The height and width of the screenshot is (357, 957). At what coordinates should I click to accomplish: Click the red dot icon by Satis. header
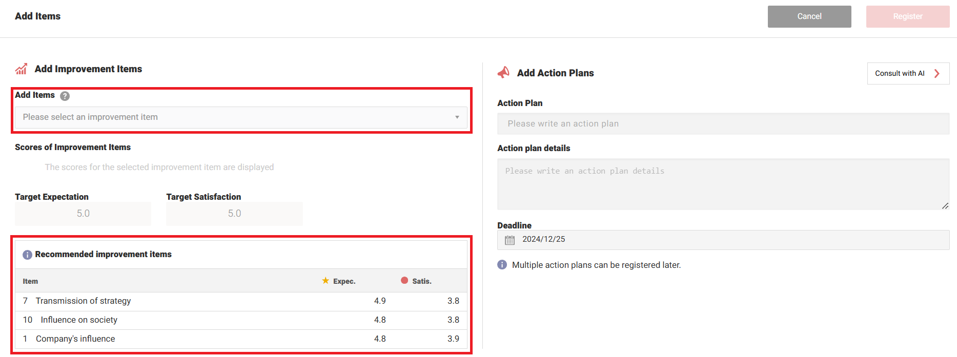[x=404, y=281]
